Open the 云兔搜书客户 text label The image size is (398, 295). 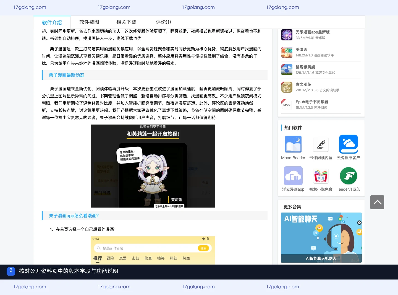[x=349, y=158]
